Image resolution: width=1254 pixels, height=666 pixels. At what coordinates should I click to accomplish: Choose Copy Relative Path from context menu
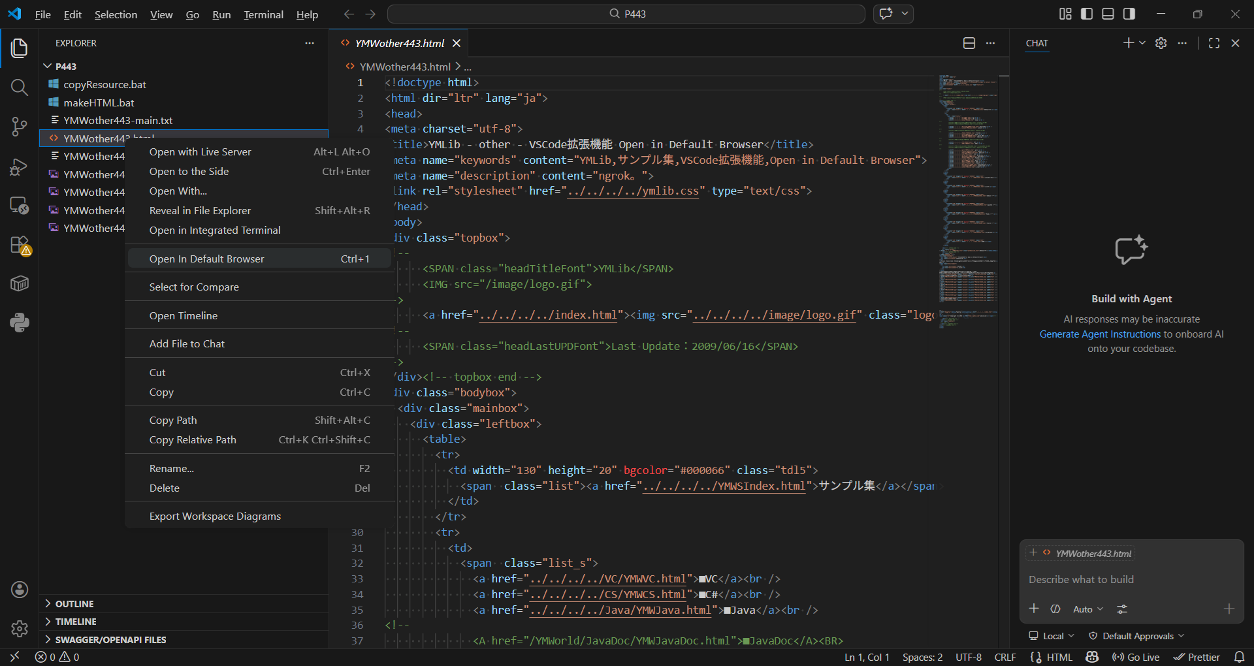click(x=193, y=440)
